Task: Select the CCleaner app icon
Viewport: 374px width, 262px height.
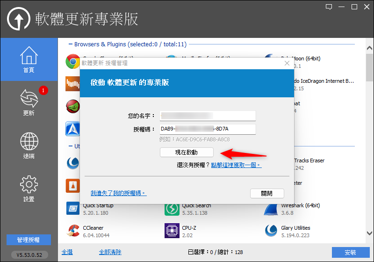Action: (73, 231)
